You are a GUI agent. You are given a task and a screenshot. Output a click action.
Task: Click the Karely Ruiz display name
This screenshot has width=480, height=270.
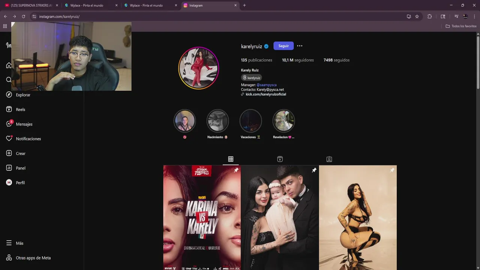coord(250,70)
